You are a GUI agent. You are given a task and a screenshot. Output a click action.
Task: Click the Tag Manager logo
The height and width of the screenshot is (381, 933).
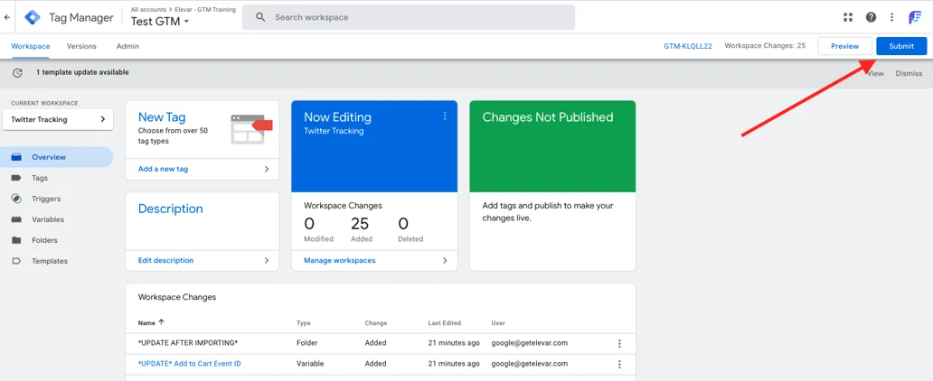point(33,17)
